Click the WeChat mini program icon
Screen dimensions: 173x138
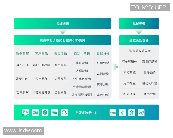pyautogui.click(x=45, y=112)
